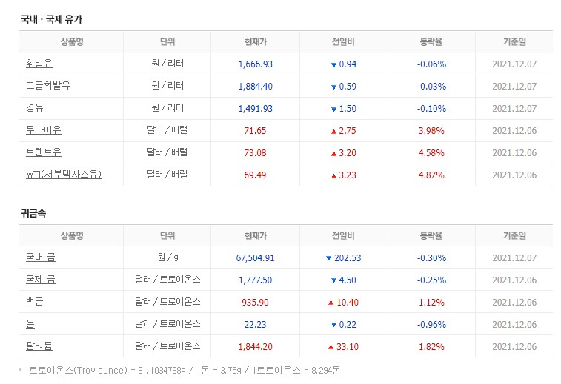
Task: Select the 4.58% change rate value
Action: (431, 153)
